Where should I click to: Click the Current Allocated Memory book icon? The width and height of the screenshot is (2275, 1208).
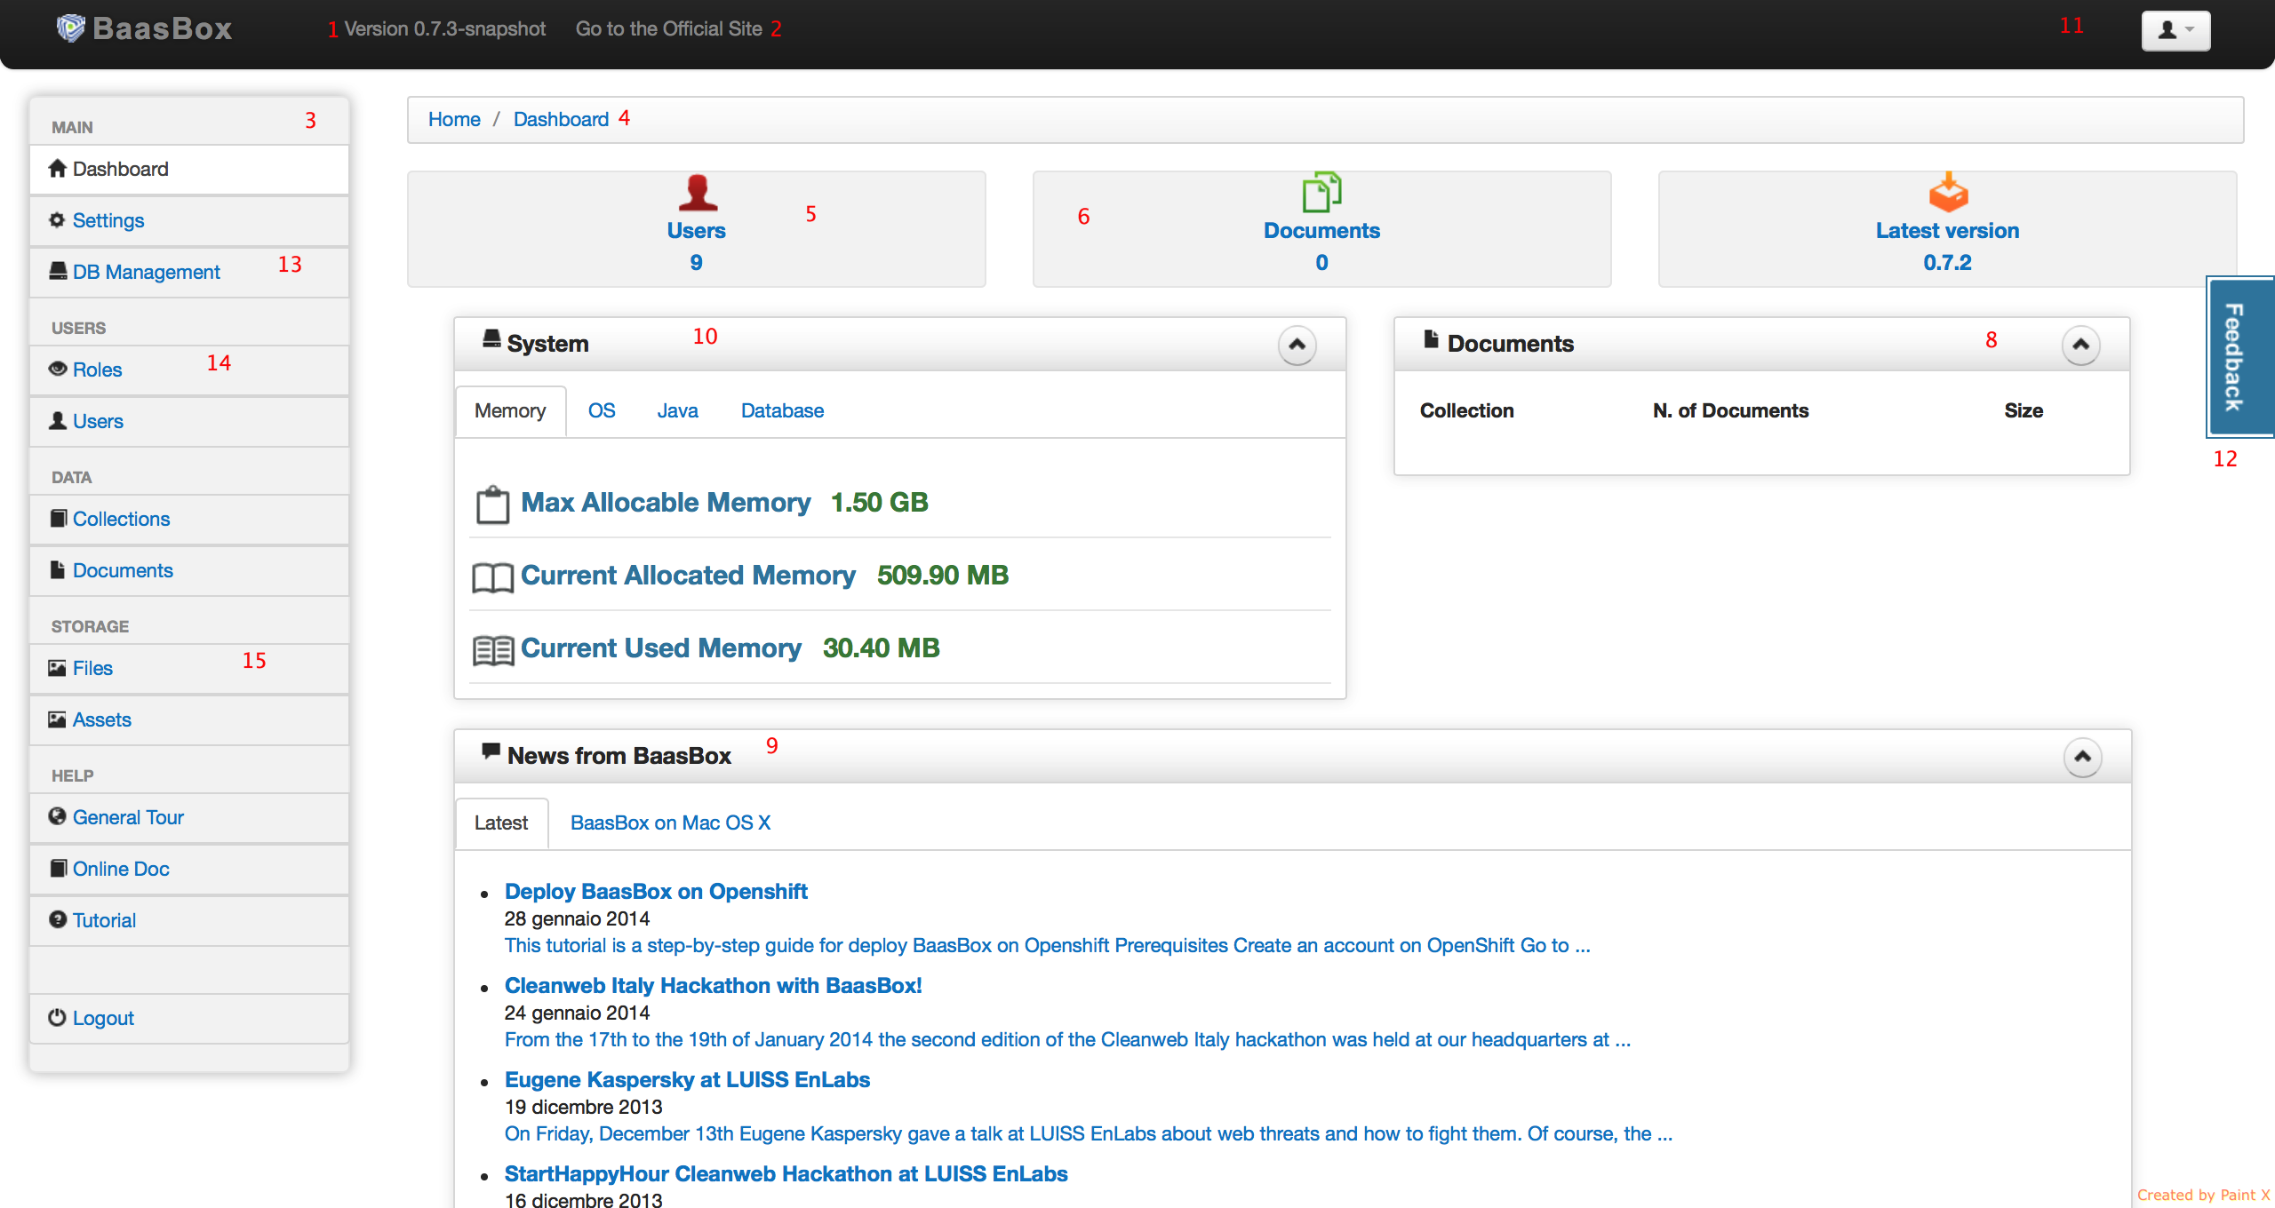492,577
